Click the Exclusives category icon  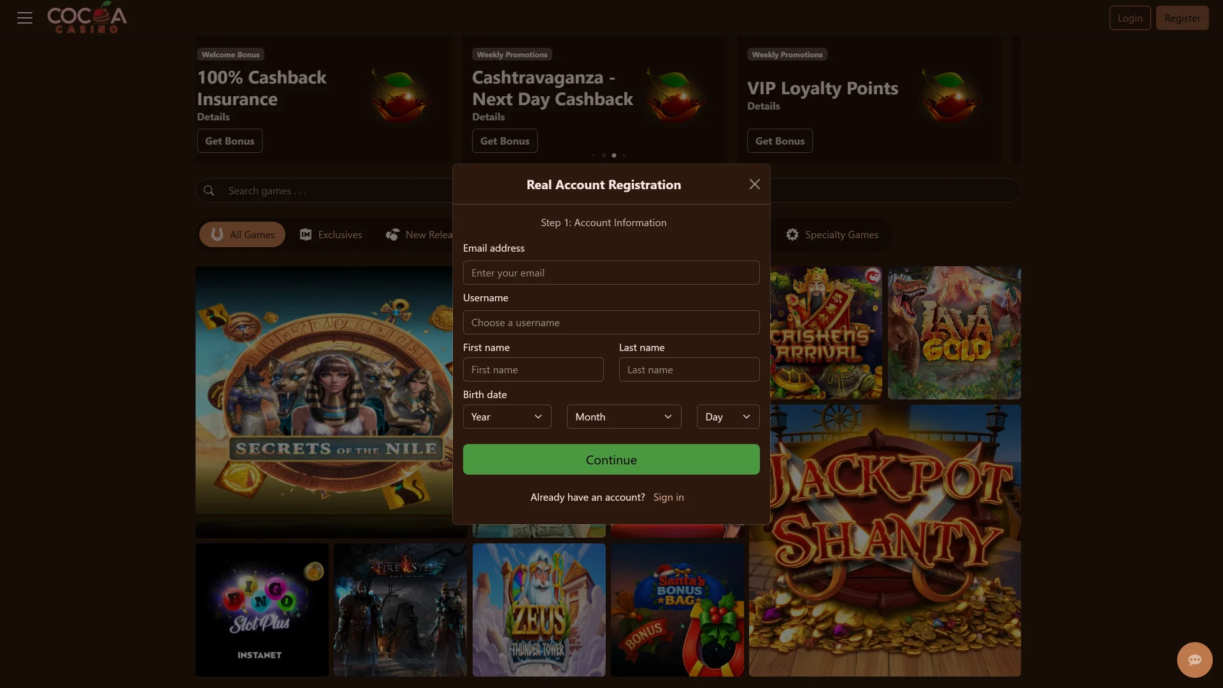coord(306,234)
